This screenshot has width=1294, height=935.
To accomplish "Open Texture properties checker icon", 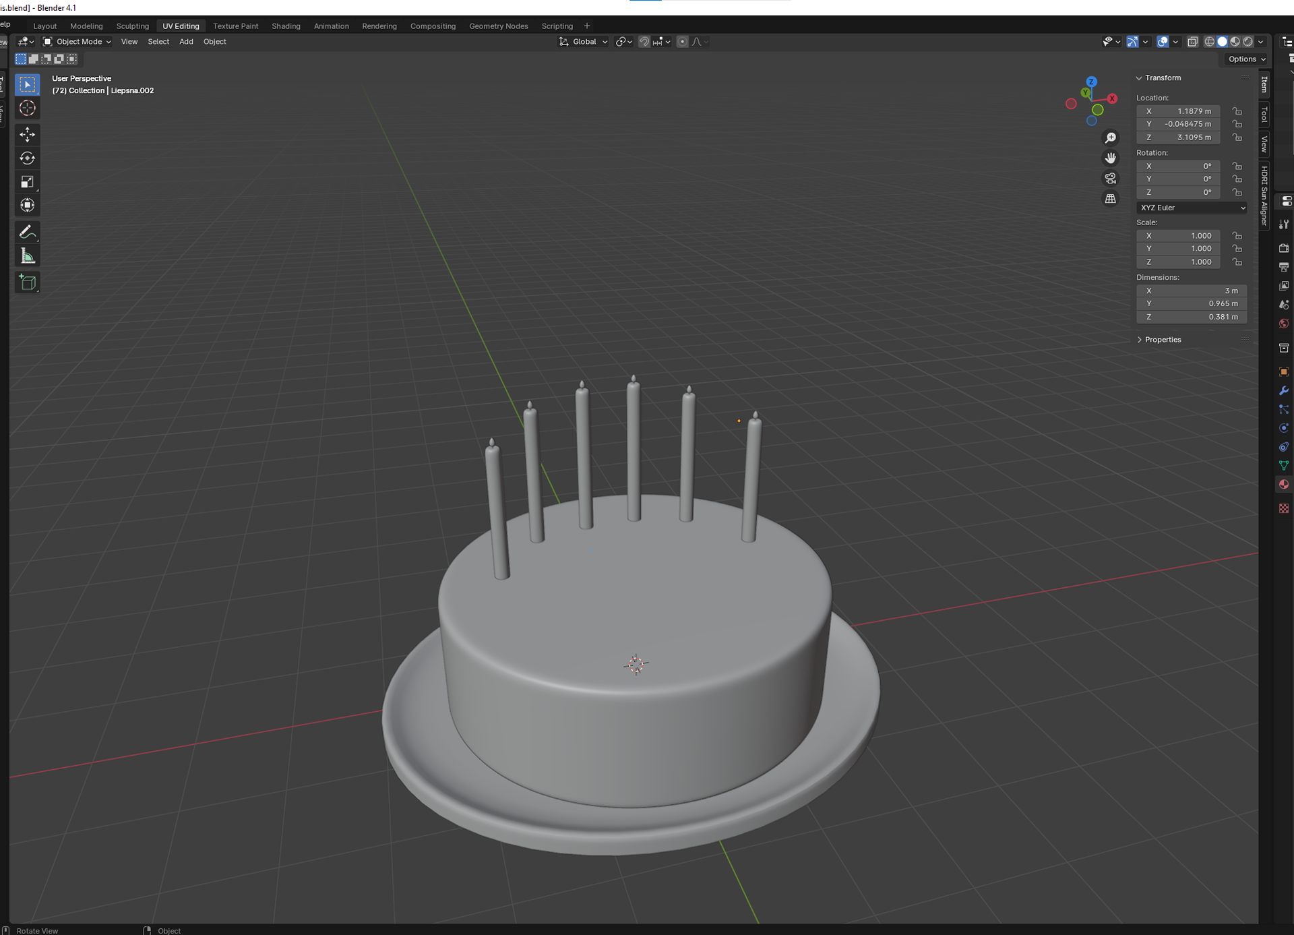I will tap(1284, 509).
